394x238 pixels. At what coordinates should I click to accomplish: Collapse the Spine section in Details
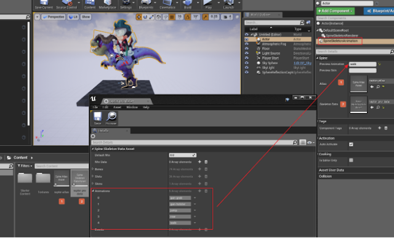click(x=318, y=58)
